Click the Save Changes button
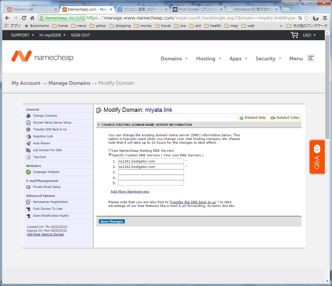Viewport: 332px width, 286px height. coord(112,222)
